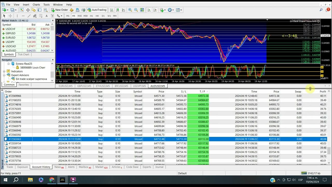The width and height of the screenshot is (332, 187).
Task: Switch chart to line chart mode
Action: point(123,10)
